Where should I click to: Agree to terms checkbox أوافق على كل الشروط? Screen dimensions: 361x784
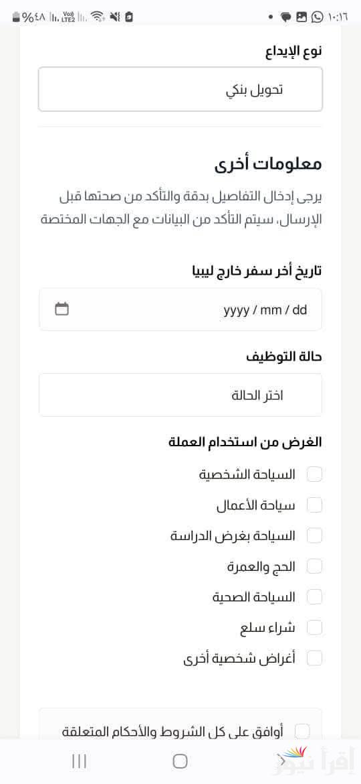[x=302, y=732]
